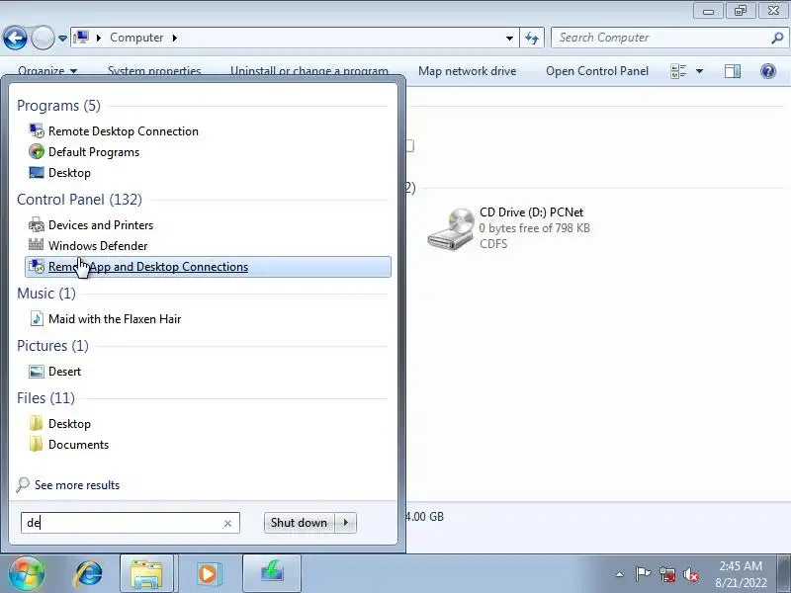Open the green download arrow taskbar application
Viewport: 791px width, 593px height.
pyautogui.click(x=272, y=573)
